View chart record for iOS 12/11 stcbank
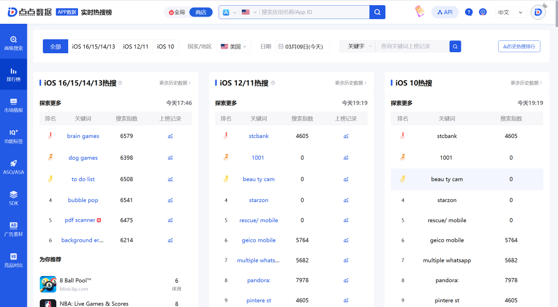Viewport: 558px width, 307px height. point(346,136)
